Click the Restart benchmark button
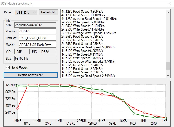Viewport: 174px width, 127px height. pyautogui.click(x=31, y=75)
